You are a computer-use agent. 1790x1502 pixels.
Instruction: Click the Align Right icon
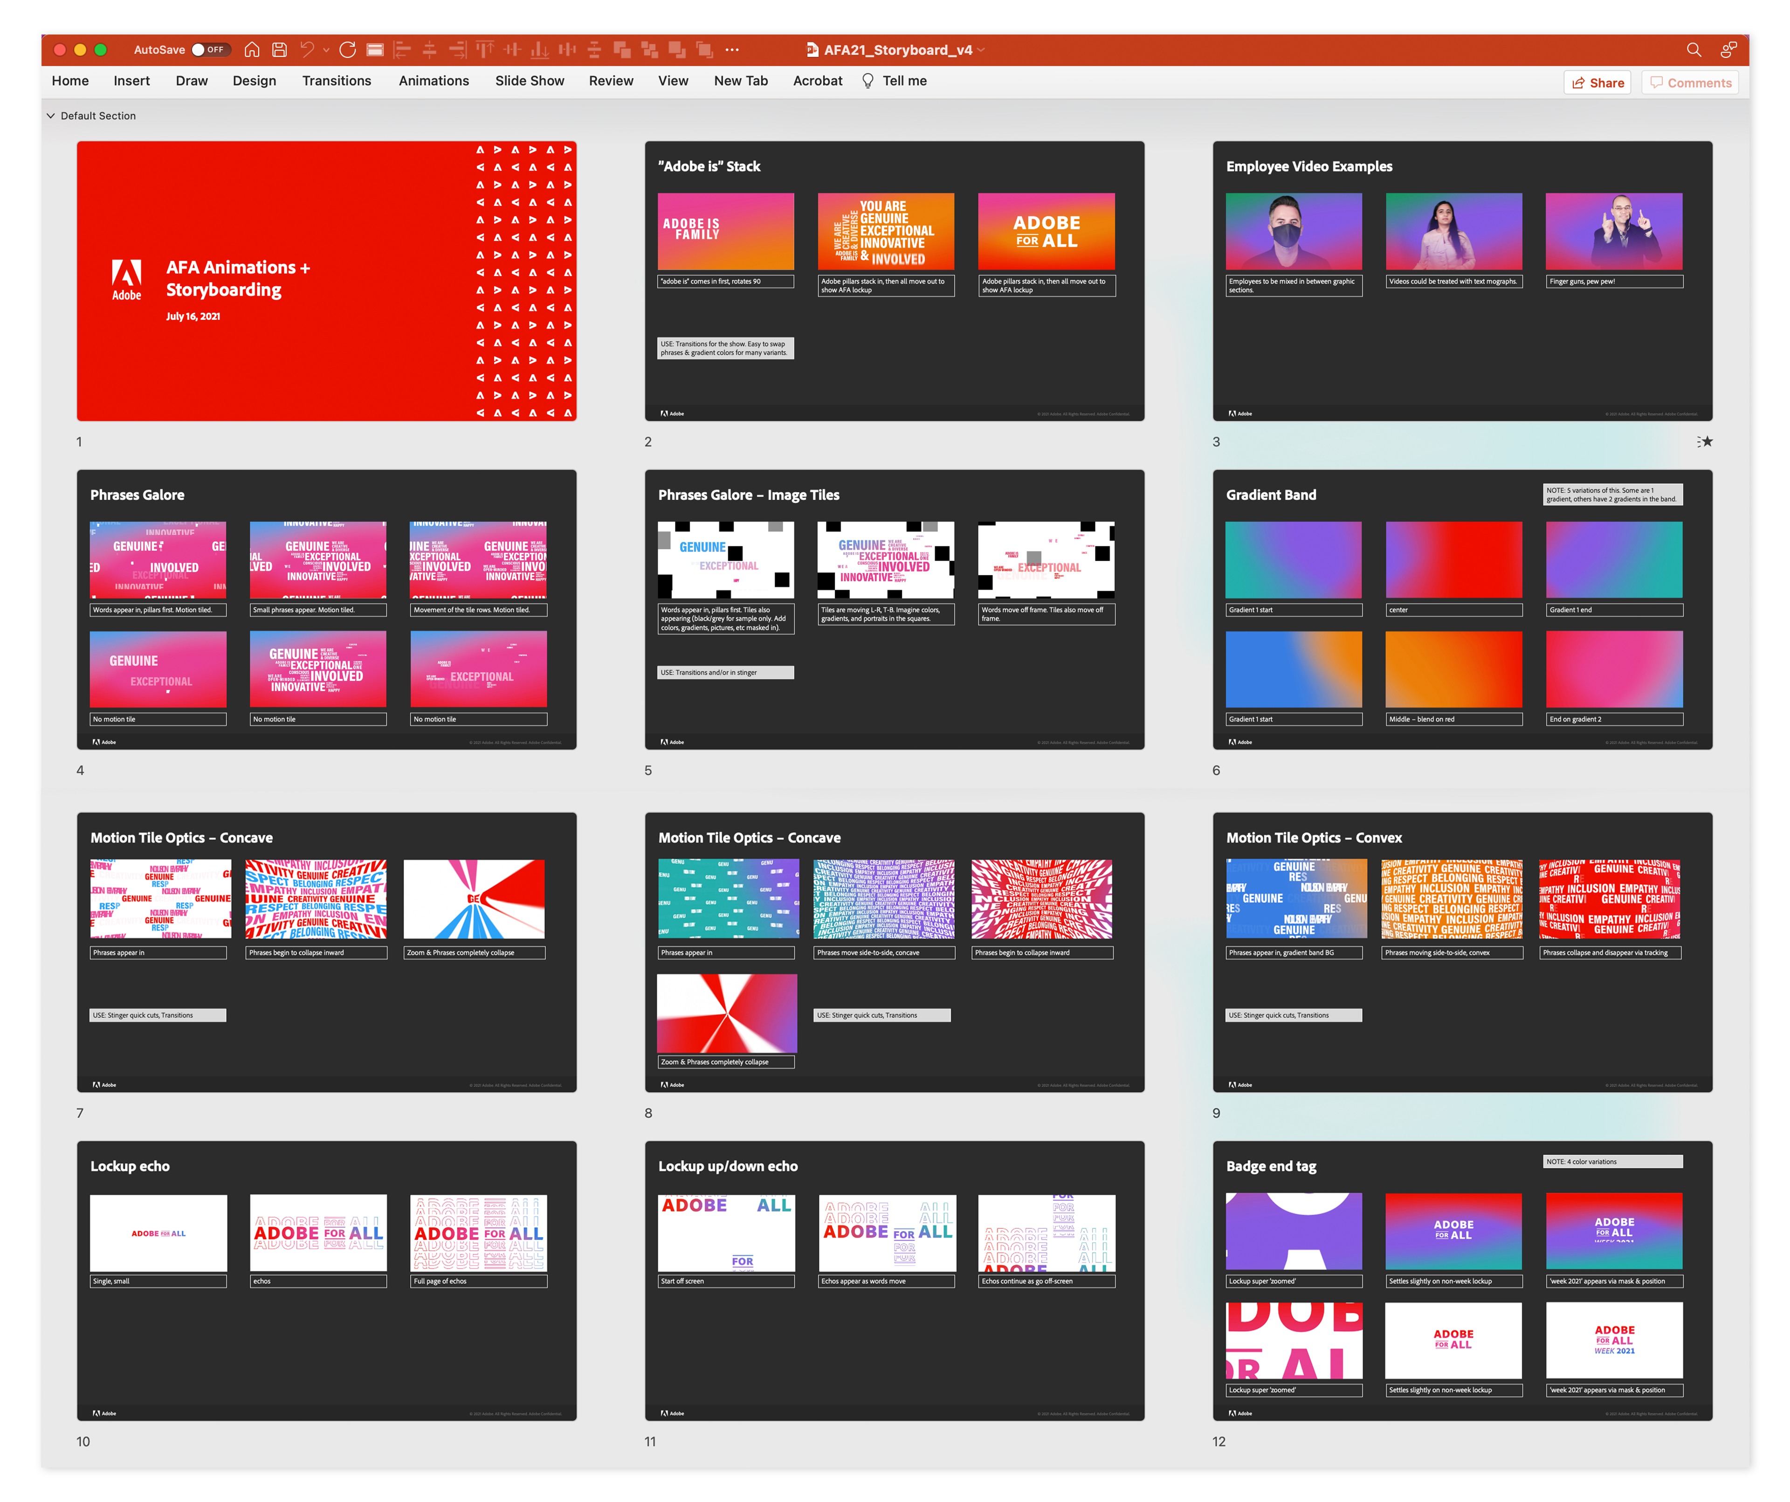(x=458, y=49)
